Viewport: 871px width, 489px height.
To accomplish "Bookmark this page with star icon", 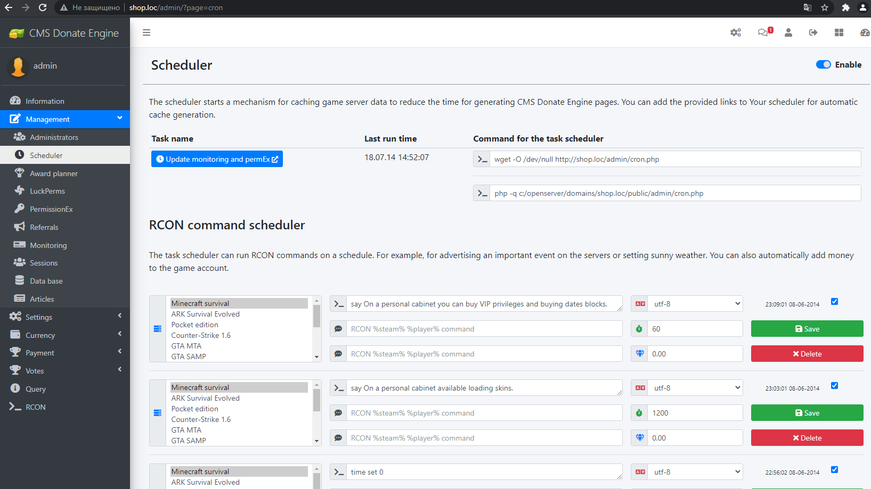I will pos(825,7).
